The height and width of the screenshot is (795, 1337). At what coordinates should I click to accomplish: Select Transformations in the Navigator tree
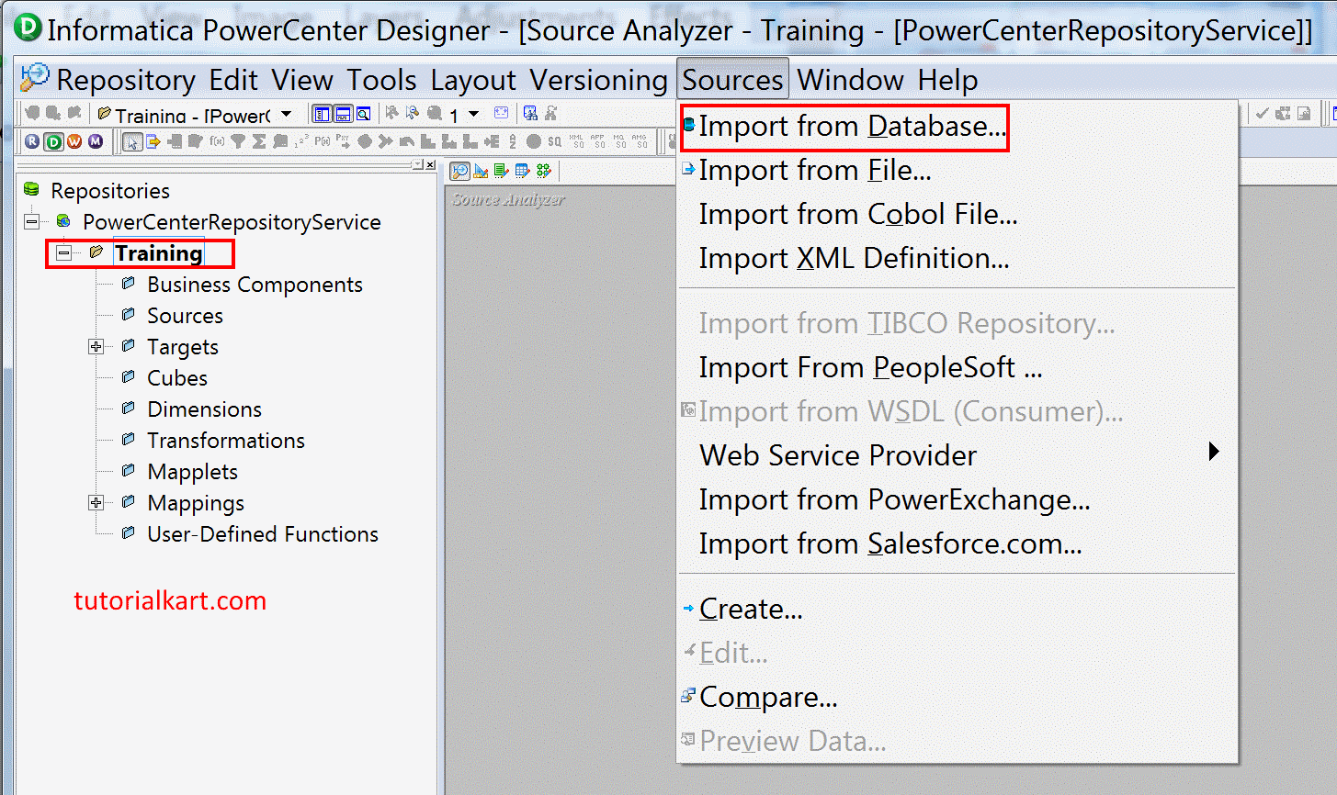226,440
